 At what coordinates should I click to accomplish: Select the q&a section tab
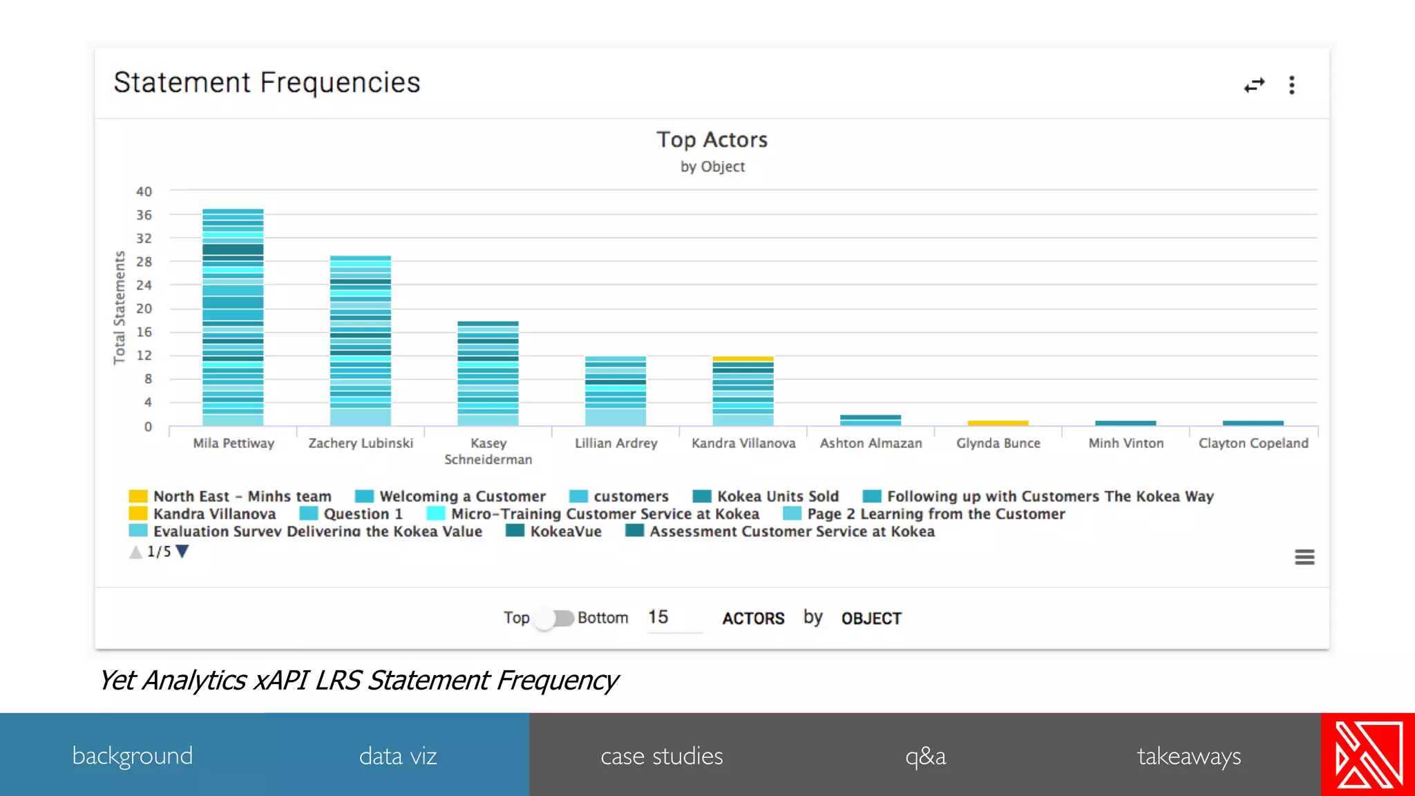point(926,755)
